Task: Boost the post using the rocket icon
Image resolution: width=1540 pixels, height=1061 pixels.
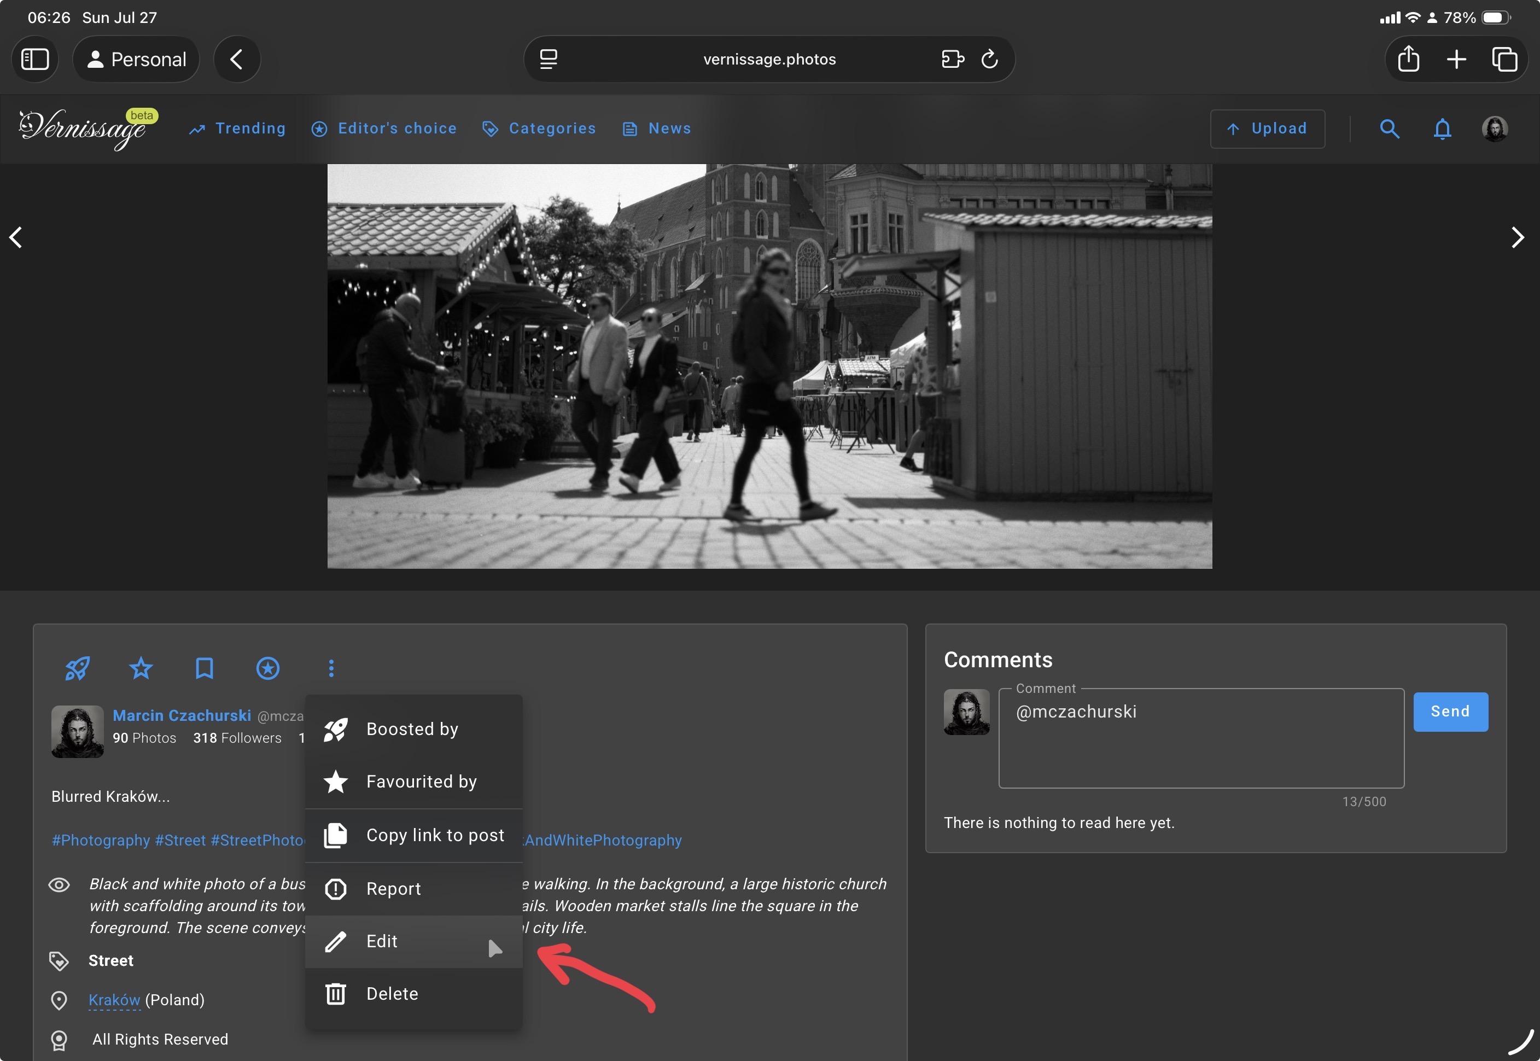Action: (77, 668)
